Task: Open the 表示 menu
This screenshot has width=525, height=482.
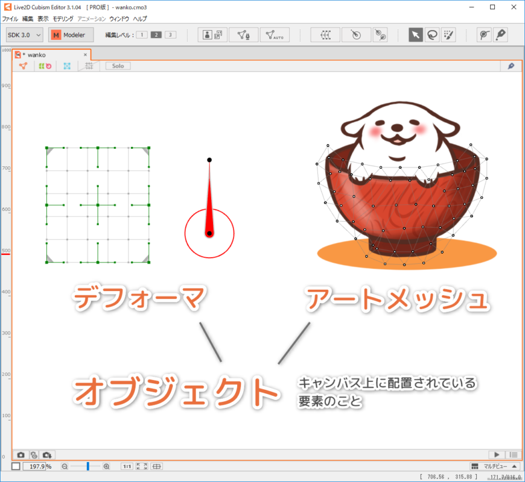Action: (x=43, y=19)
